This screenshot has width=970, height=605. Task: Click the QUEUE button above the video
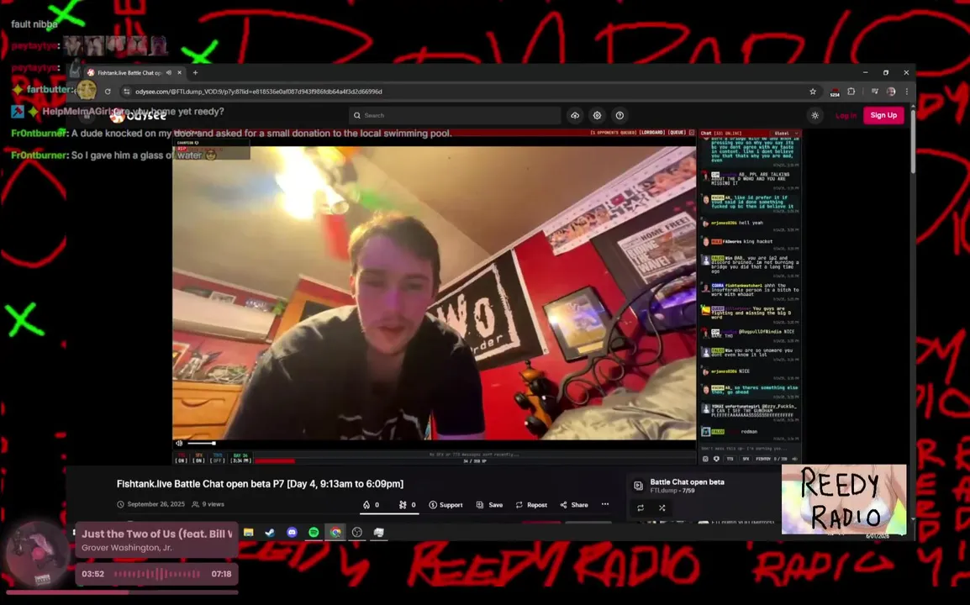(677, 133)
